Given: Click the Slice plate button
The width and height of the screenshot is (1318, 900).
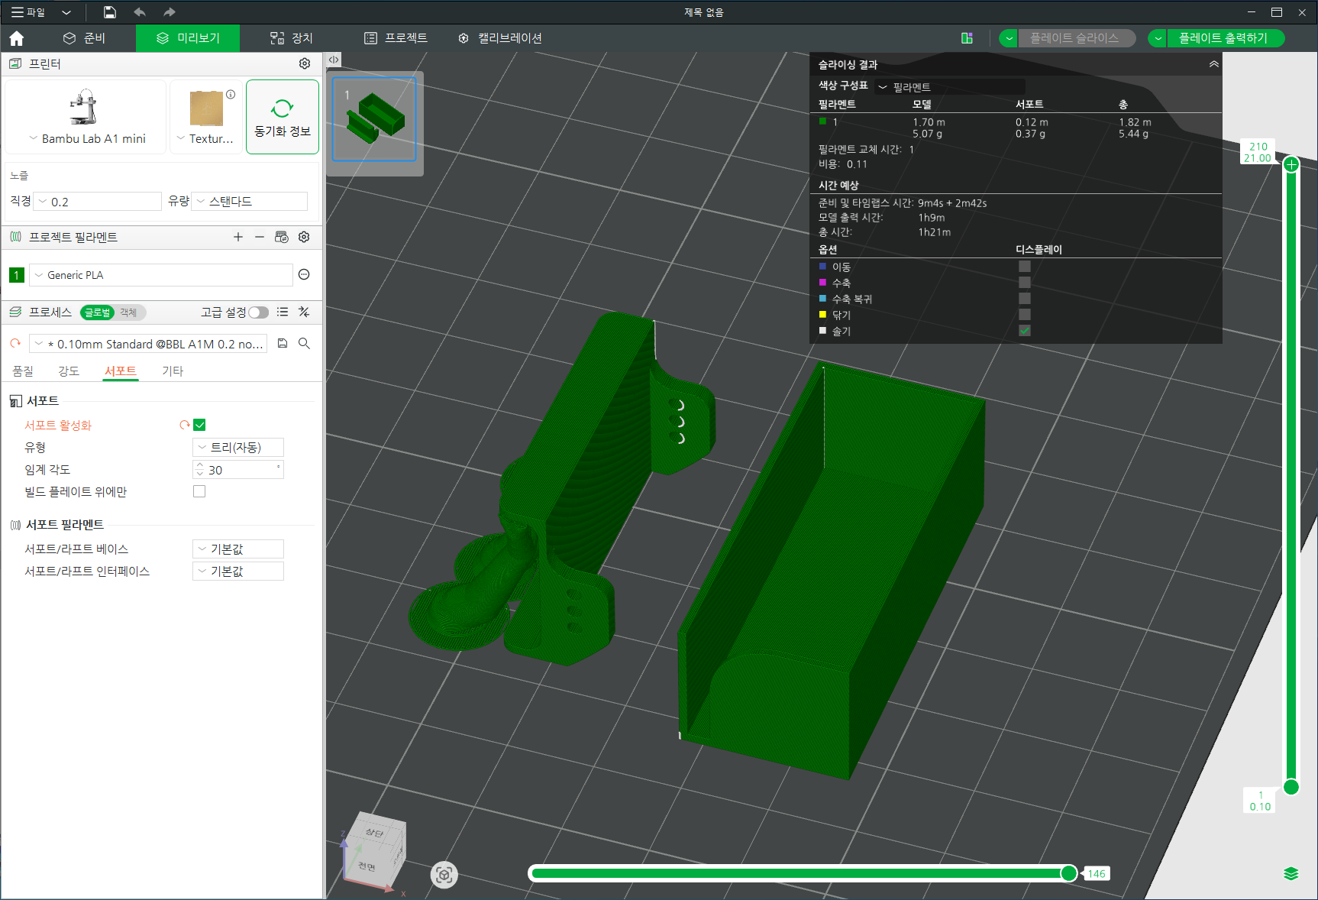Looking at the screenshot, I should (x=1076, y=38).
